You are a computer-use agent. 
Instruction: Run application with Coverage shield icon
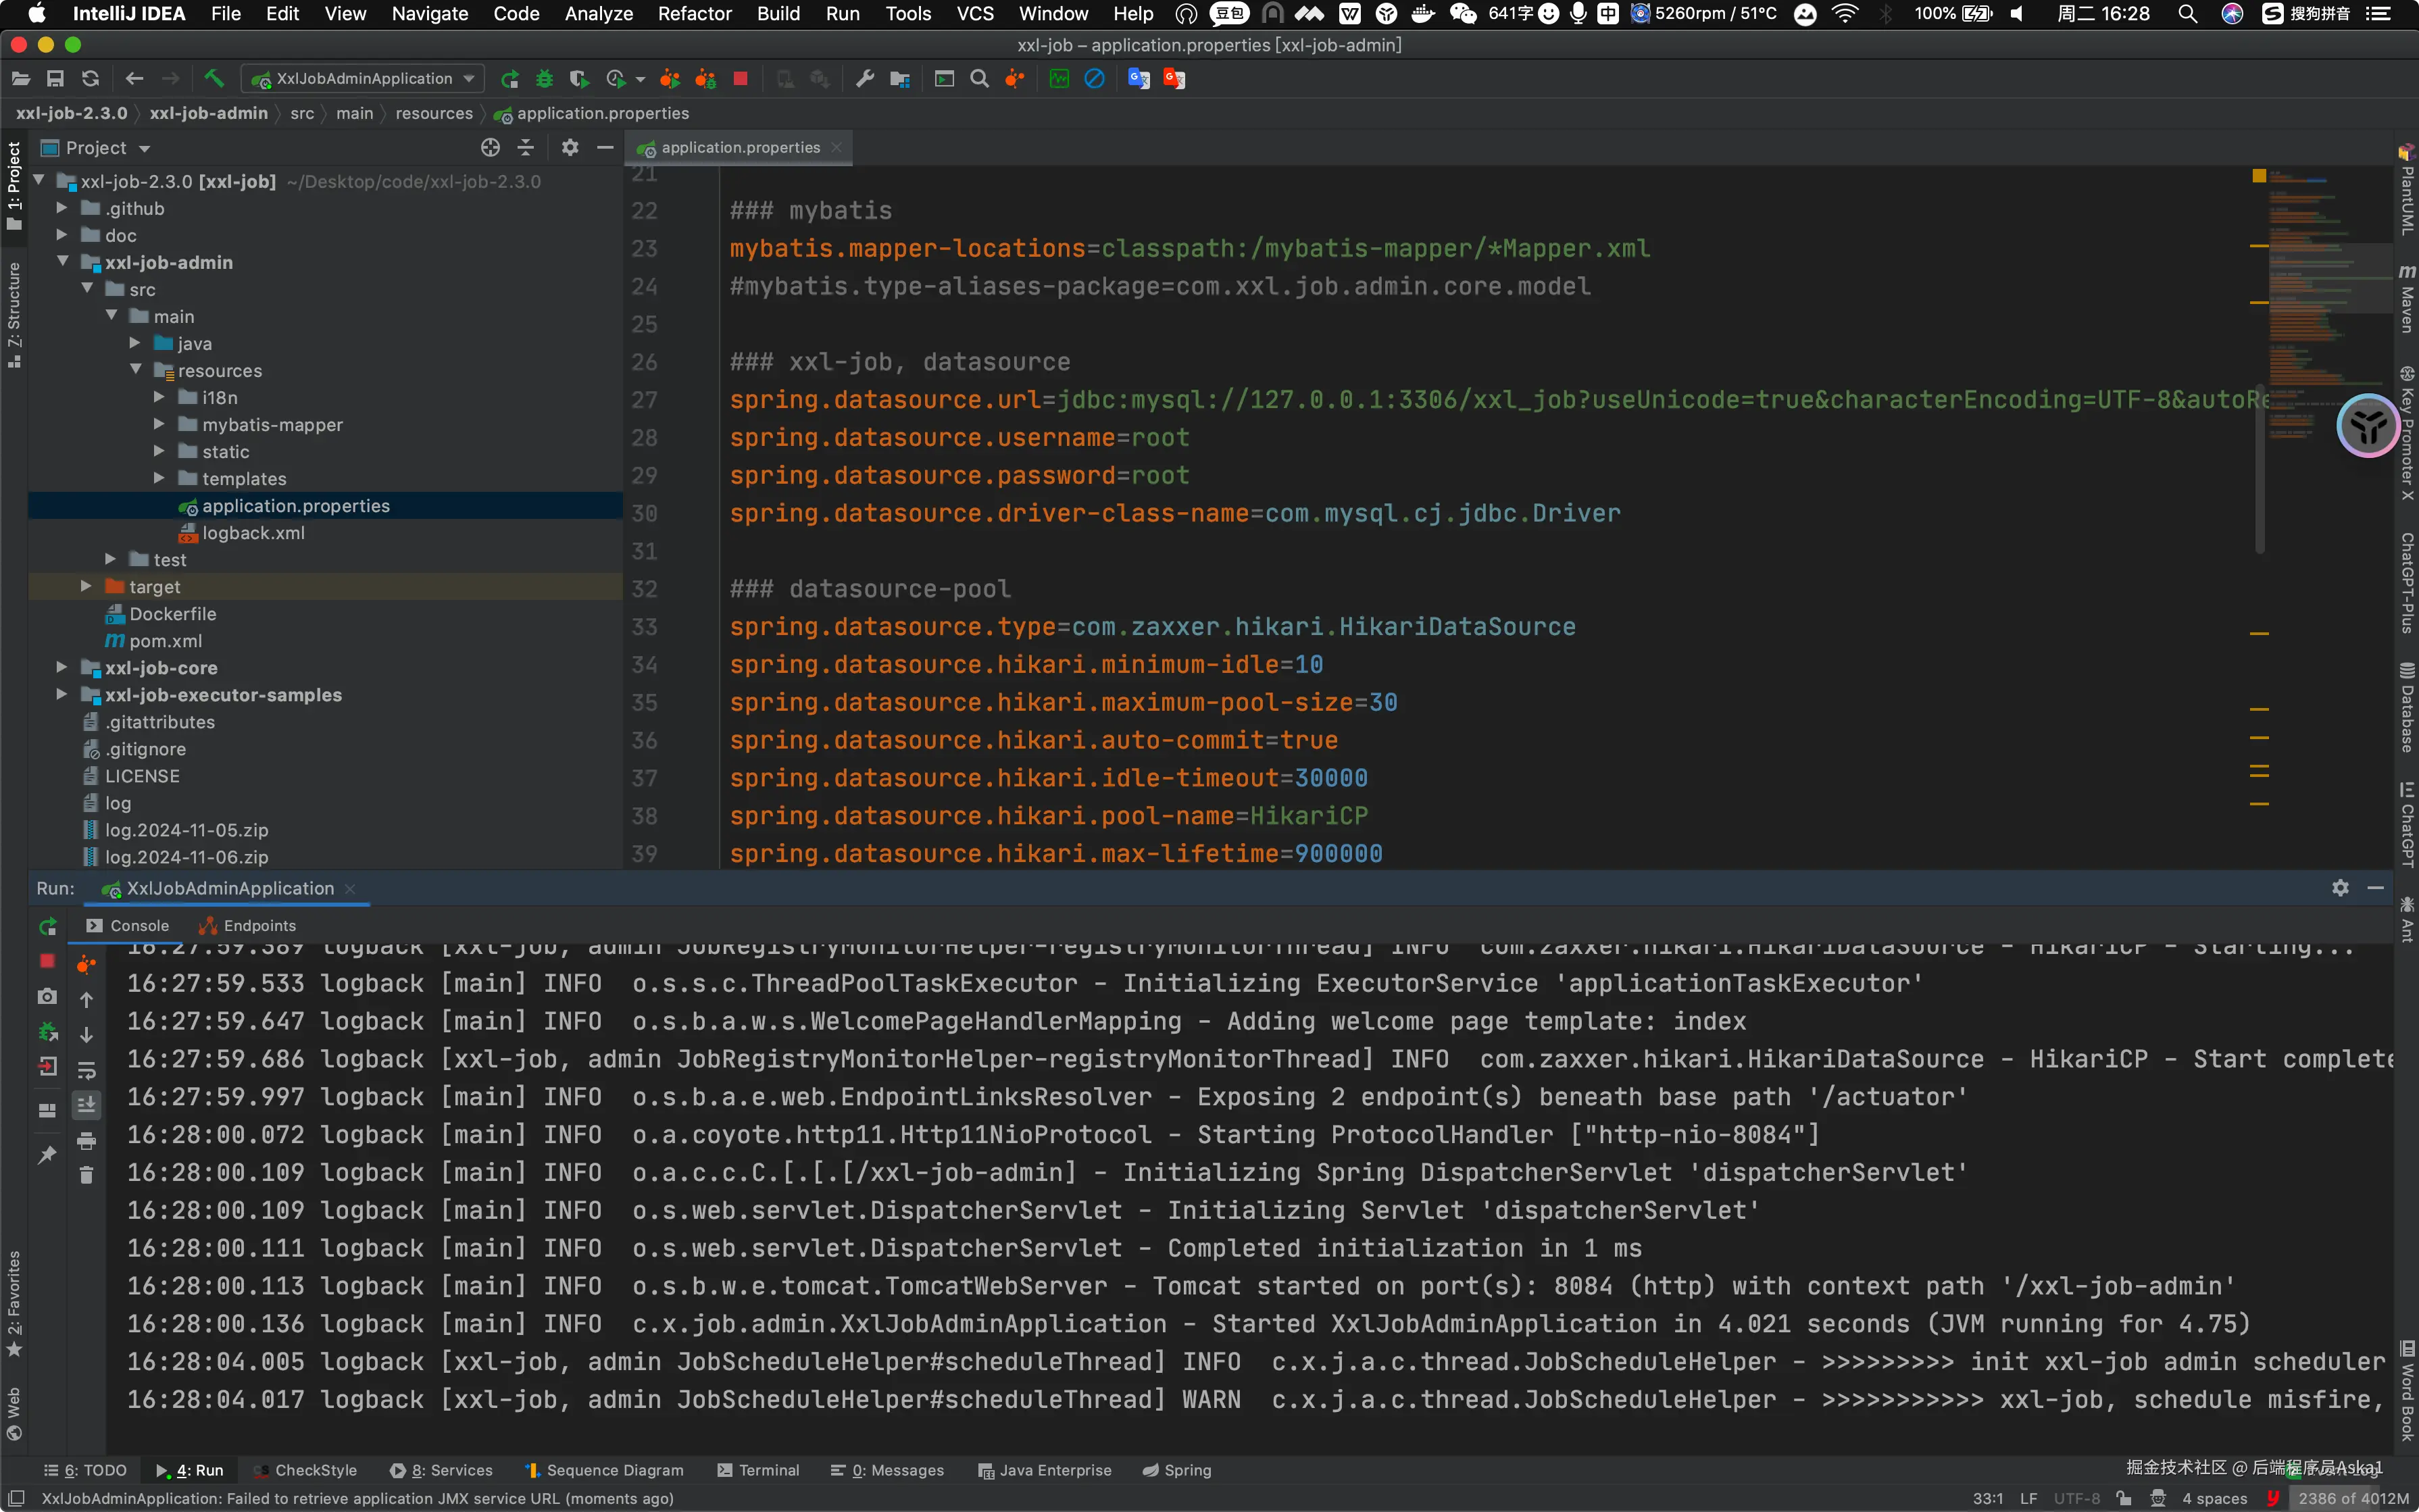pos(578,78)
